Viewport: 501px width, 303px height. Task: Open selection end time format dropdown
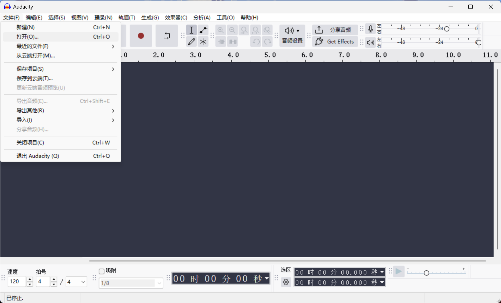[x=382, y=282]
